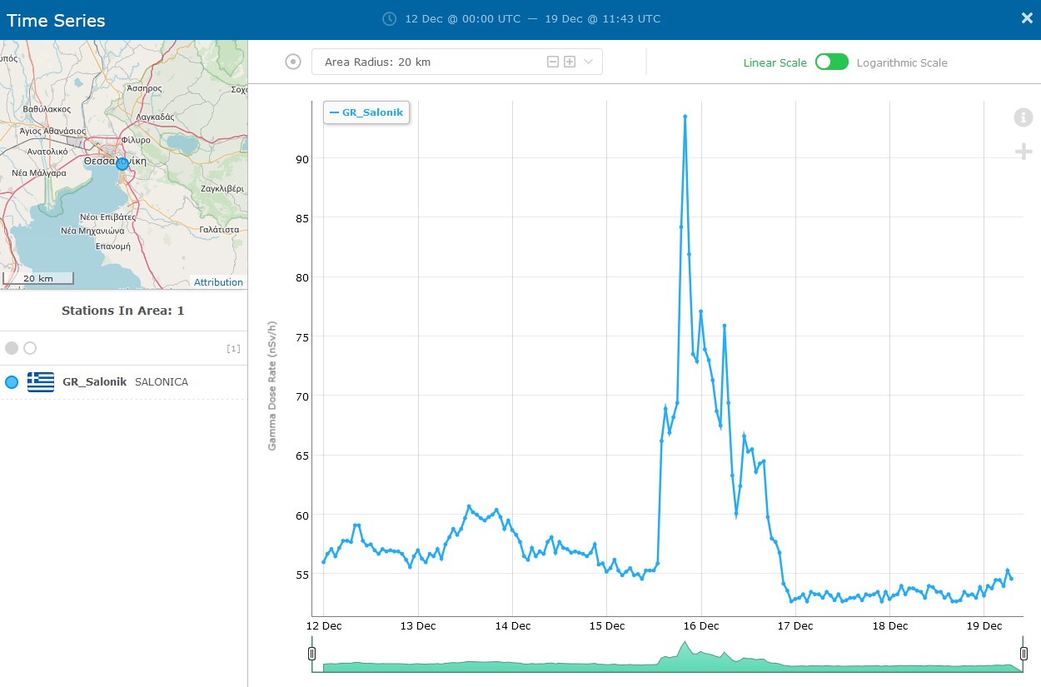
Task: Select the GR_Salonik SALONICA station row
Action: [x=125, y=382]
